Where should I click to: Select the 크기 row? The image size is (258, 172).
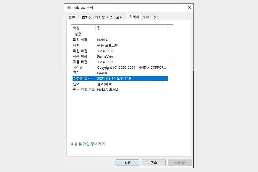[120, 73]
